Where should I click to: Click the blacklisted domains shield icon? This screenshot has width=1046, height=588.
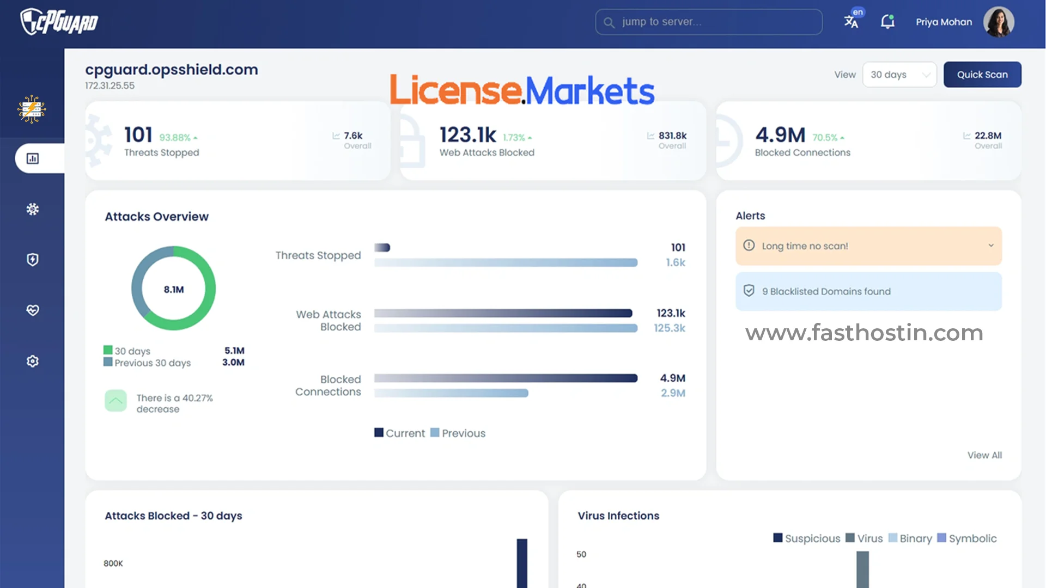pos(749,291)
